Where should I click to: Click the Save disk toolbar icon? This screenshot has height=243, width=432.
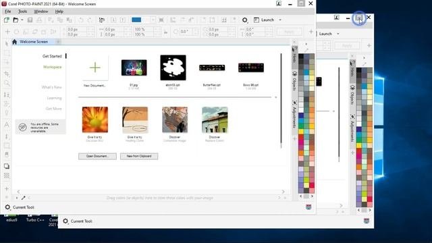click(30, 20)
